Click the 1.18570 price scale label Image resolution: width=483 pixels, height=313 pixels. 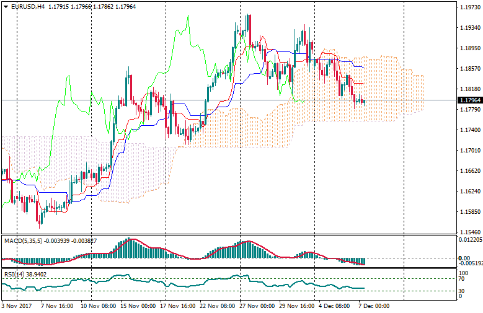[x=468, y=69]
